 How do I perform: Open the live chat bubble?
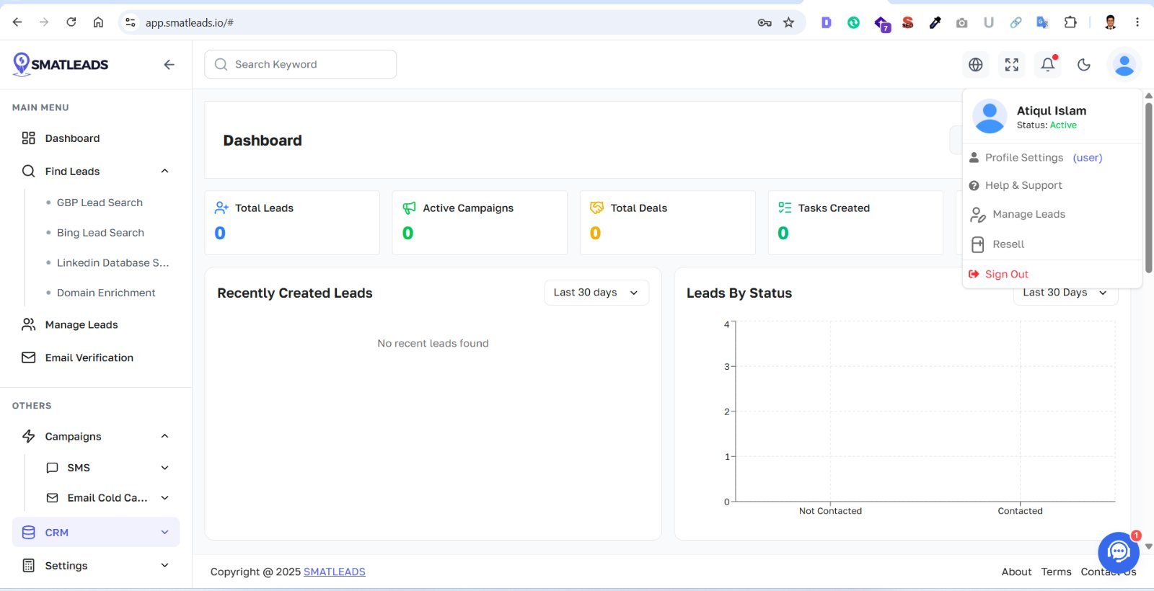coord(1118,553)
